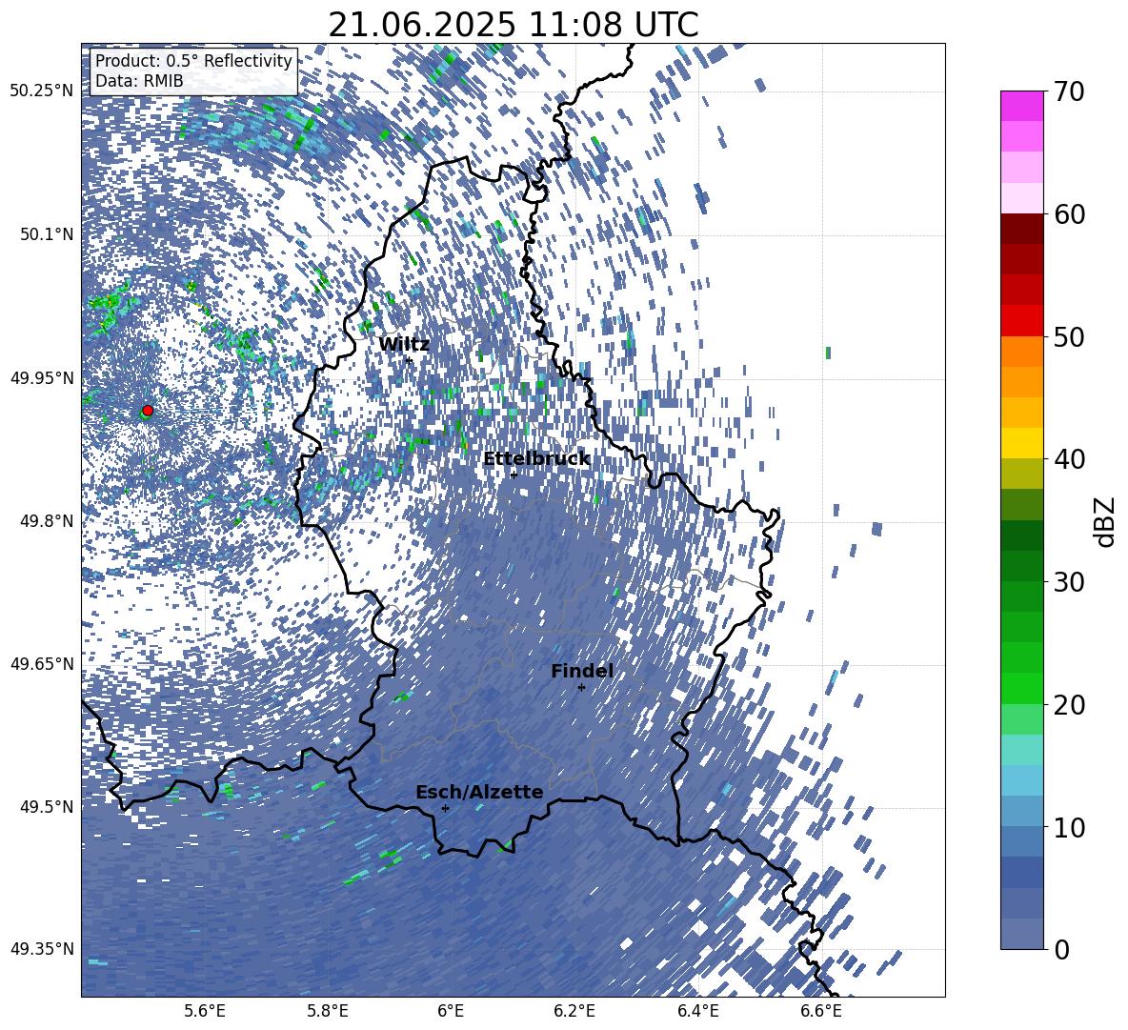Click the 50.25°N latitude tick label
The width and height of the screenshot is (1128, 1030).
(x=42, y=91)
